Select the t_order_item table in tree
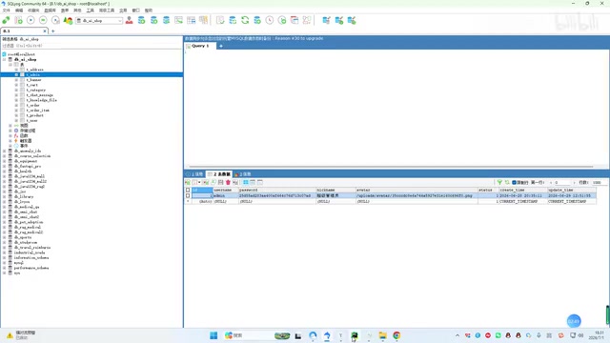This screenshot has width=610, height=343. (37, 111)
